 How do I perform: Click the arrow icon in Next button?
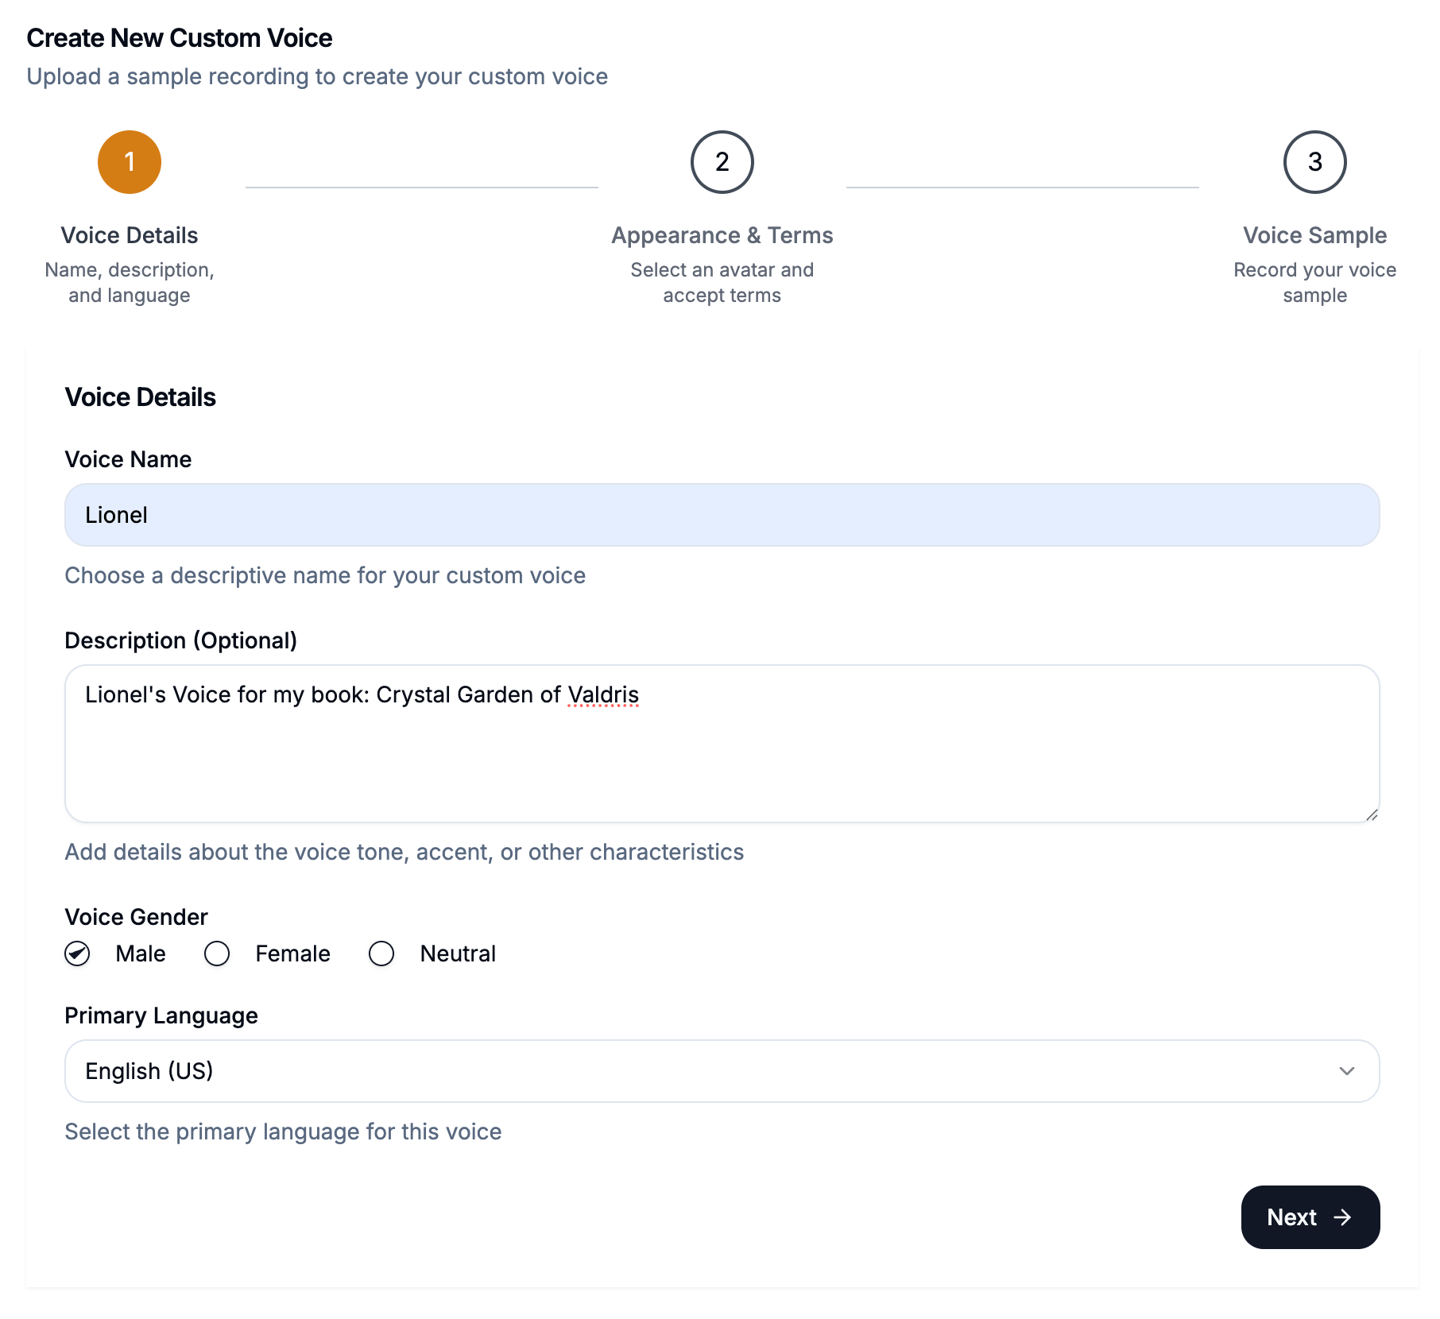coord(1343,1217)
